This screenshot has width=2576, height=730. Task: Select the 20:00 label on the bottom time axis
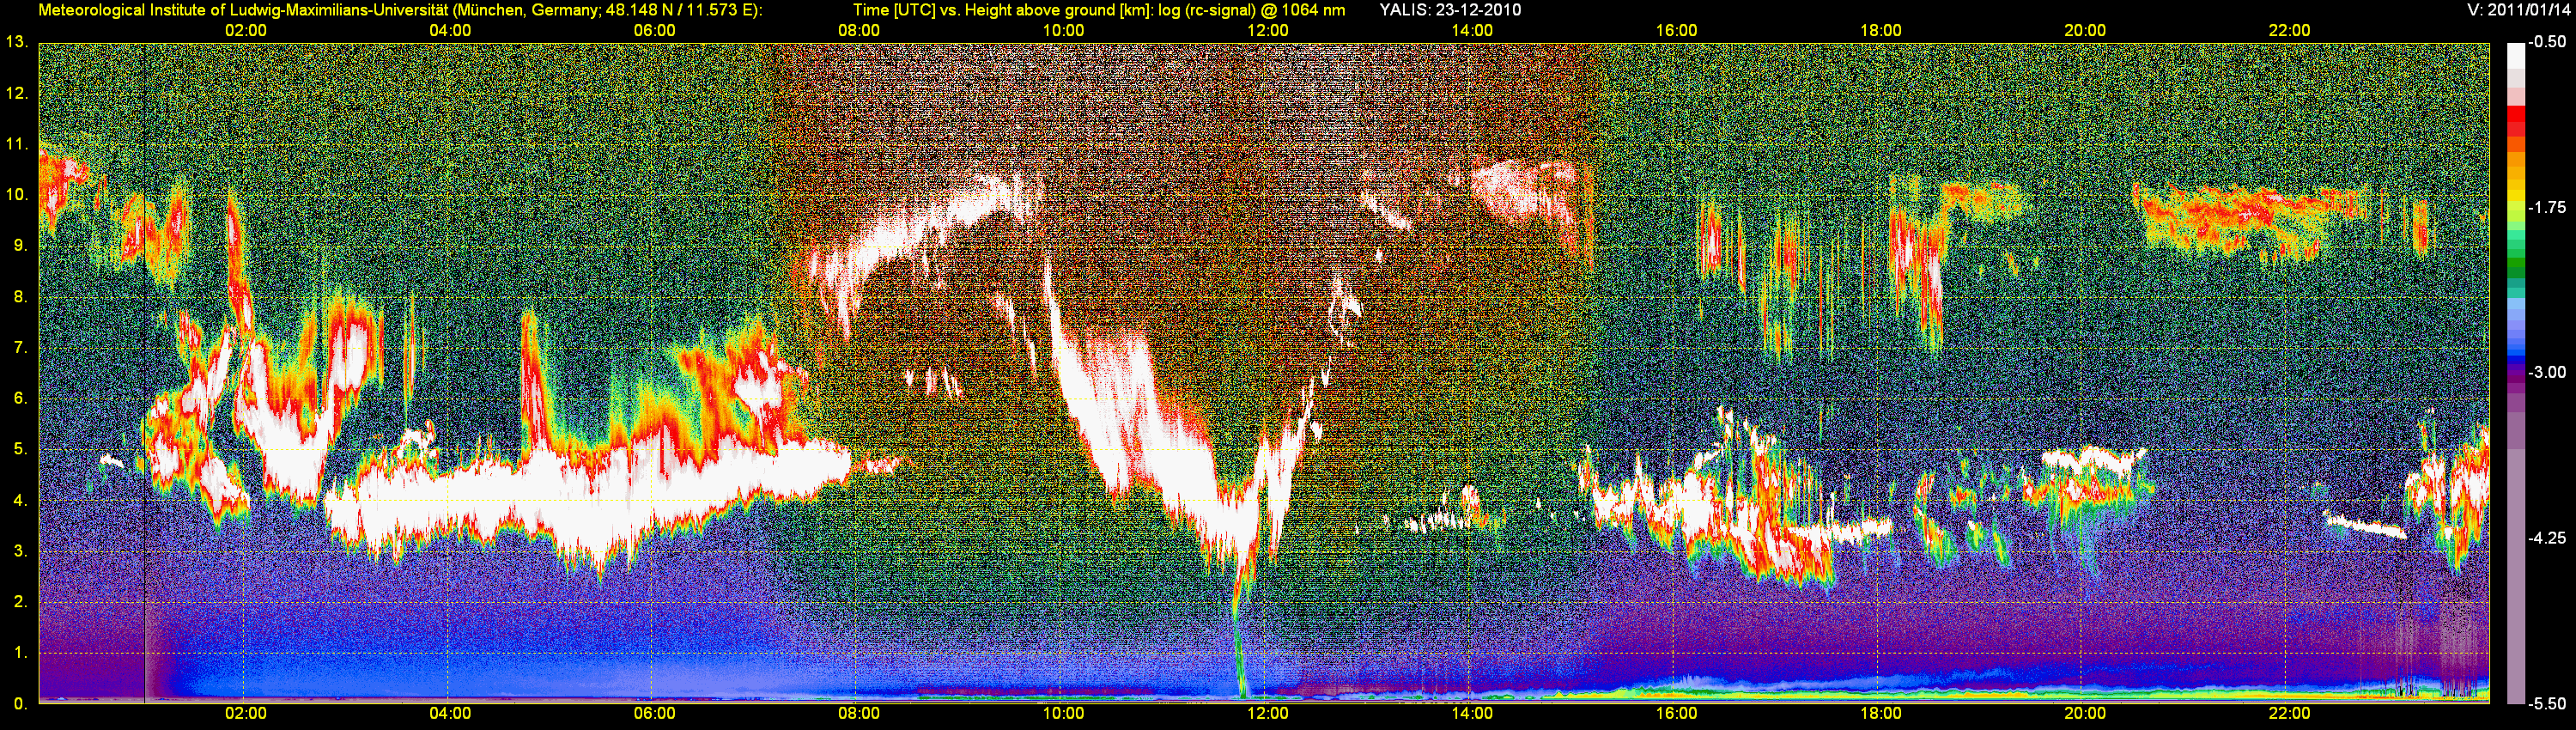pos(2085,714)
